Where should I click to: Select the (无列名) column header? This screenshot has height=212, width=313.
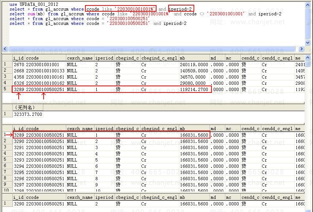[25, 107]
